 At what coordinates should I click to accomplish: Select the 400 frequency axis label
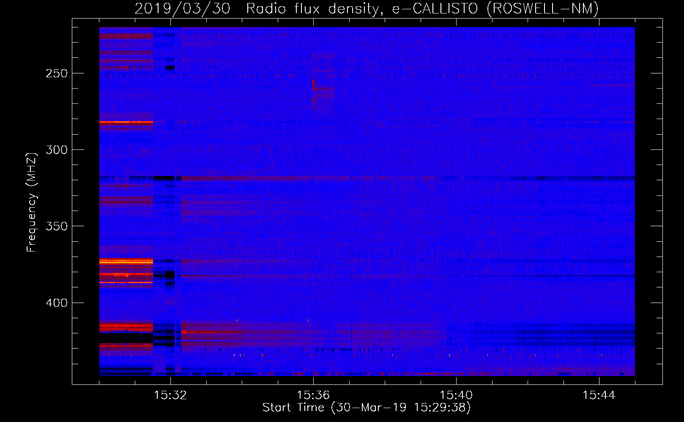pyautogui.click(x=57, y=303)
